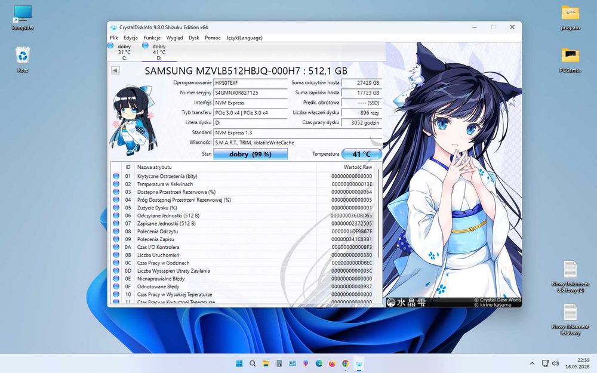
Task: Click the Suma zapisów hosta value 17723 GB
Action: pyautogui.click(x=361, y=93)
